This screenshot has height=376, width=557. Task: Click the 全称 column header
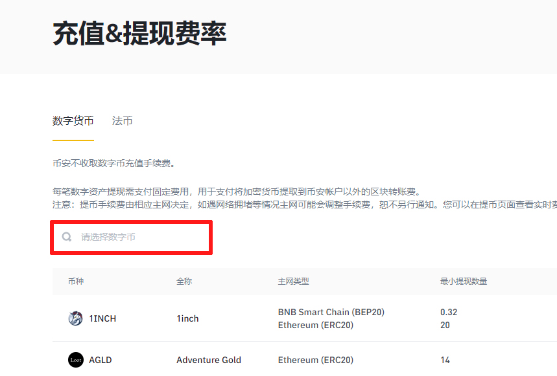pos(184,282)
